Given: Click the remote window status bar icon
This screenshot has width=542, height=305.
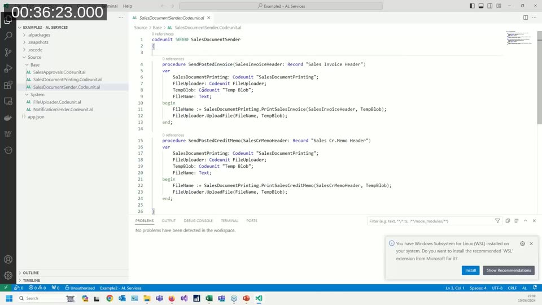Looking at the screenshot, I should (6, 287).
